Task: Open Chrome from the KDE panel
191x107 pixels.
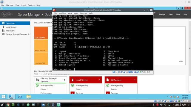Action: [x=8, y=105]
